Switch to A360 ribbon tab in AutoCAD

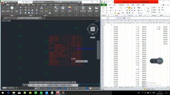coord(51,5)
